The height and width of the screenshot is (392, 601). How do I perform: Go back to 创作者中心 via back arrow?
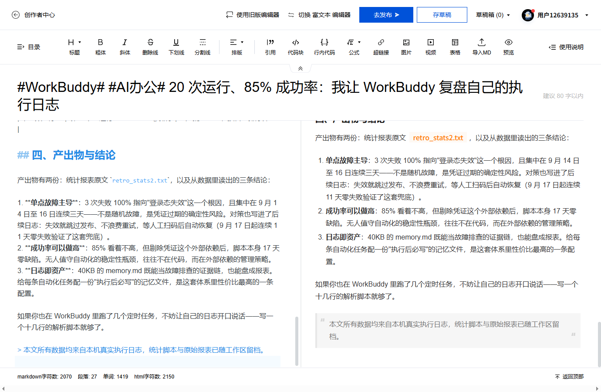click(16, 15)
